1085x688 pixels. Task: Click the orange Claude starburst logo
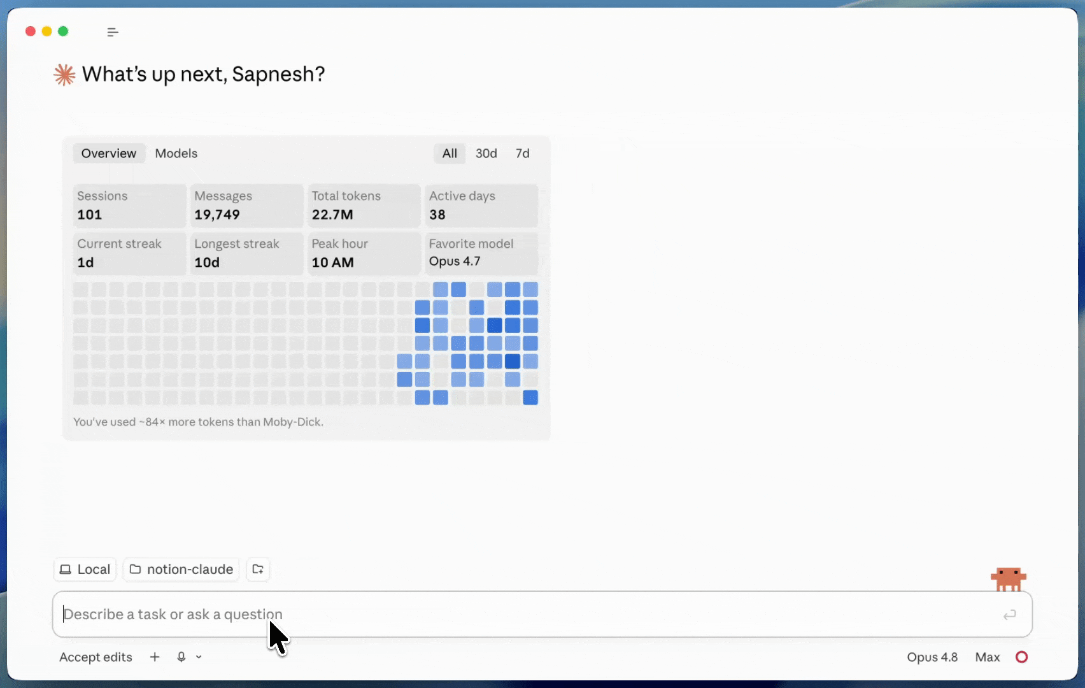(64, 75)
